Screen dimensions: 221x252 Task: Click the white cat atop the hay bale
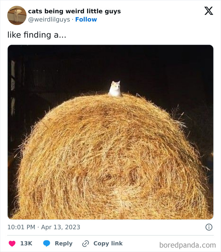115,89
